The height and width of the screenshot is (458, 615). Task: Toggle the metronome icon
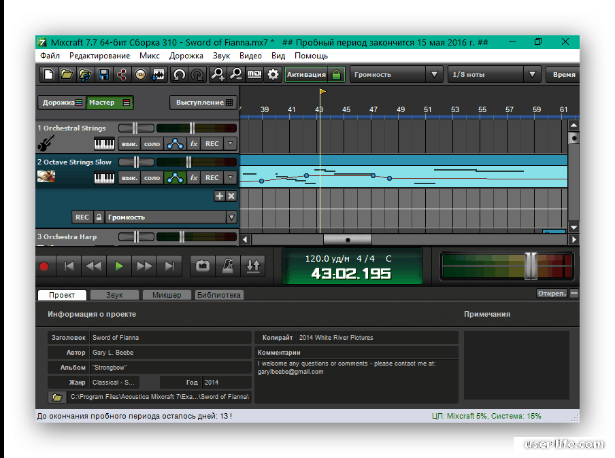tap(228, 266)
